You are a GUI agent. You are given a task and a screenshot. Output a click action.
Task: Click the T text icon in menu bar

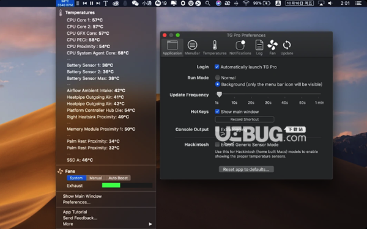pyautogui.click(x=106, y=3)
